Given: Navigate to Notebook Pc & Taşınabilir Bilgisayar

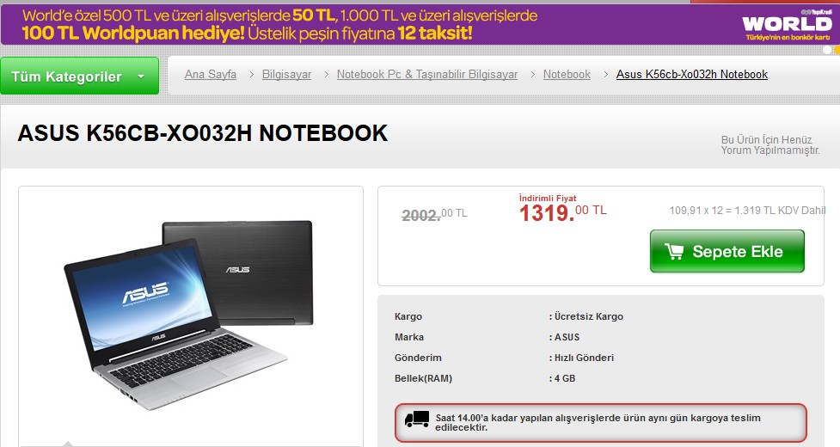Looking at the screenshot, I should coord(427,75).
